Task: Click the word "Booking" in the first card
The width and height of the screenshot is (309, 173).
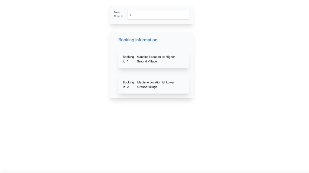Action: tap(128, 57)
